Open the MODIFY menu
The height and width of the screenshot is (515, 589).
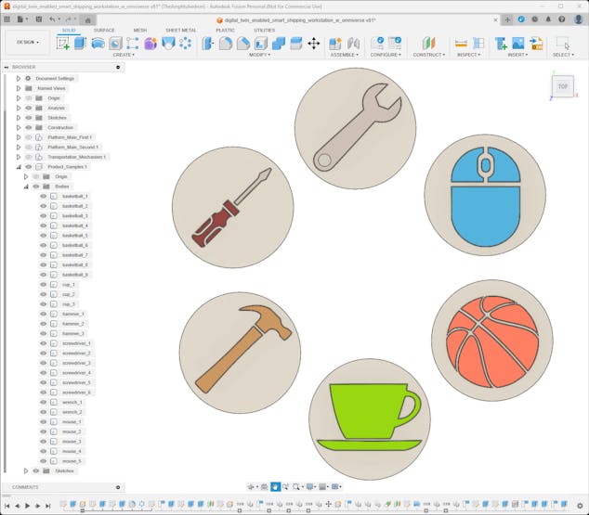pyautogui.click(x=260, y=55)
